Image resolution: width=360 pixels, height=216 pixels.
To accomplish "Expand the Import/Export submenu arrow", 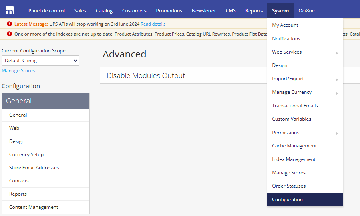I will tap(336, 79).
